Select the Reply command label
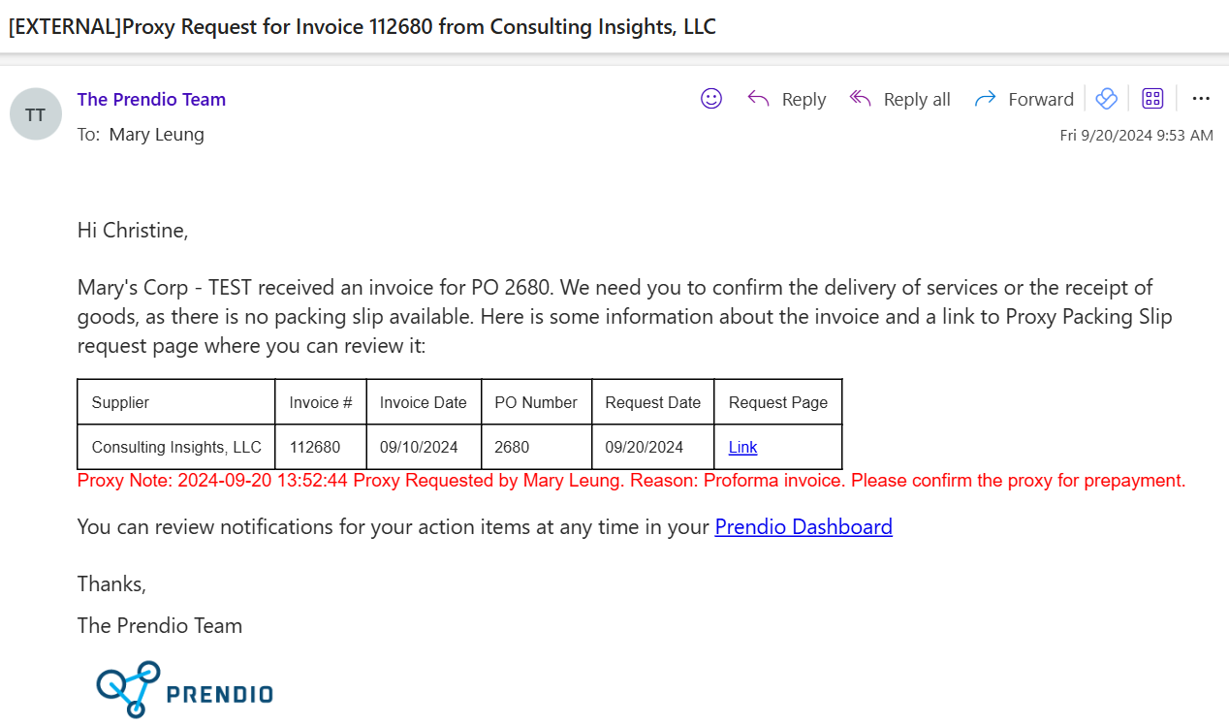The image size is (1229, 724). [803, 99]
